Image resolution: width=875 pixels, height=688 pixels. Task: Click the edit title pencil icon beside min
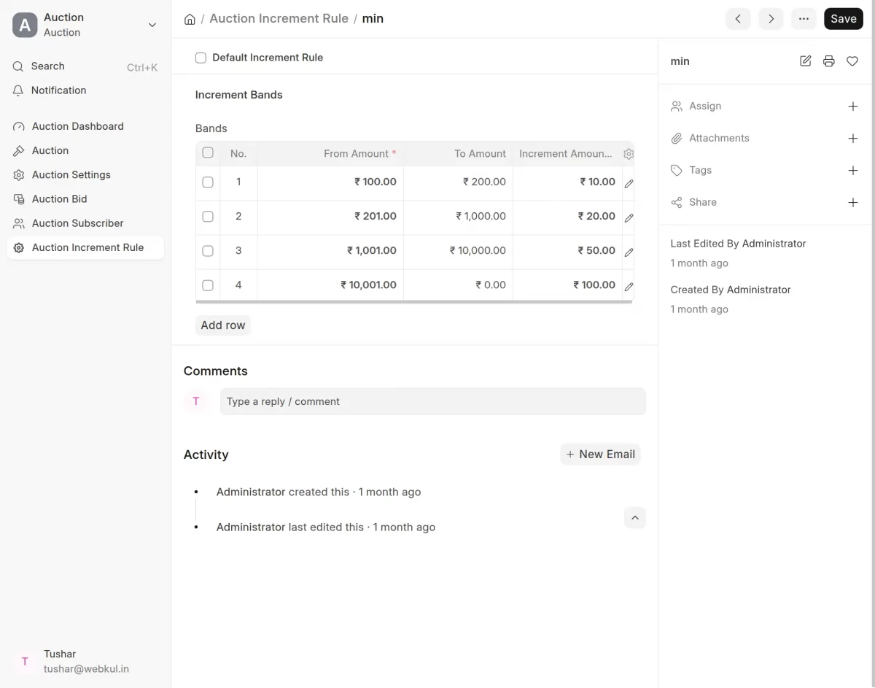point(806,61)
